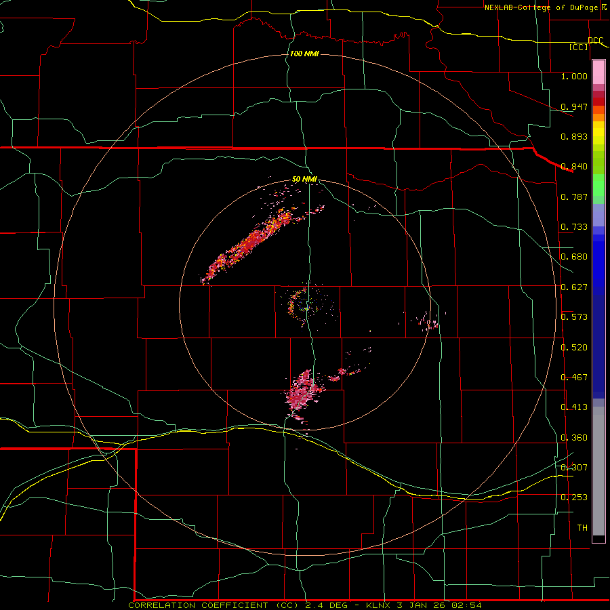This screenshot has width=610, height=610.
Task: Select the 0.253 value on the scale
Action: pos(574,497)
